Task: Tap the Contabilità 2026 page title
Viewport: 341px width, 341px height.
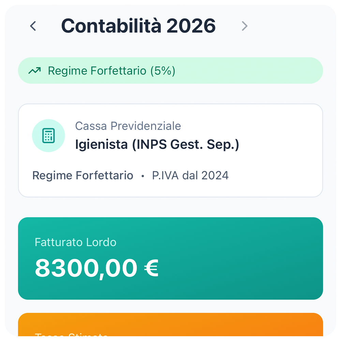Action: [x=138, y=26]
